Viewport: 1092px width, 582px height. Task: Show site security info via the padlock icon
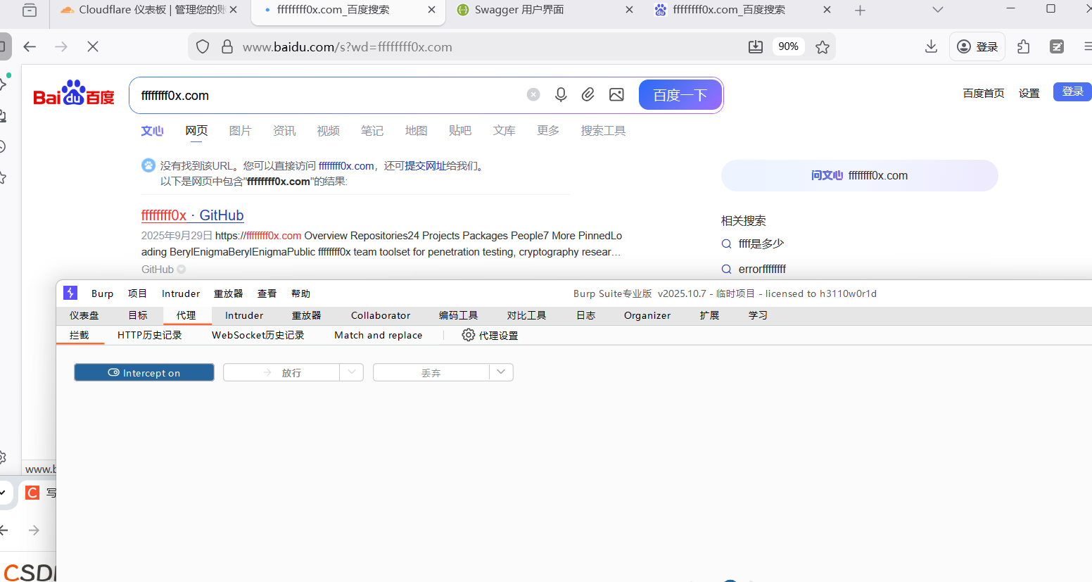pyautogui.click(x=227, y=46)
